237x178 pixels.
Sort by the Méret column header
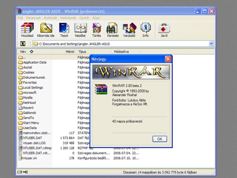(64, 52)
